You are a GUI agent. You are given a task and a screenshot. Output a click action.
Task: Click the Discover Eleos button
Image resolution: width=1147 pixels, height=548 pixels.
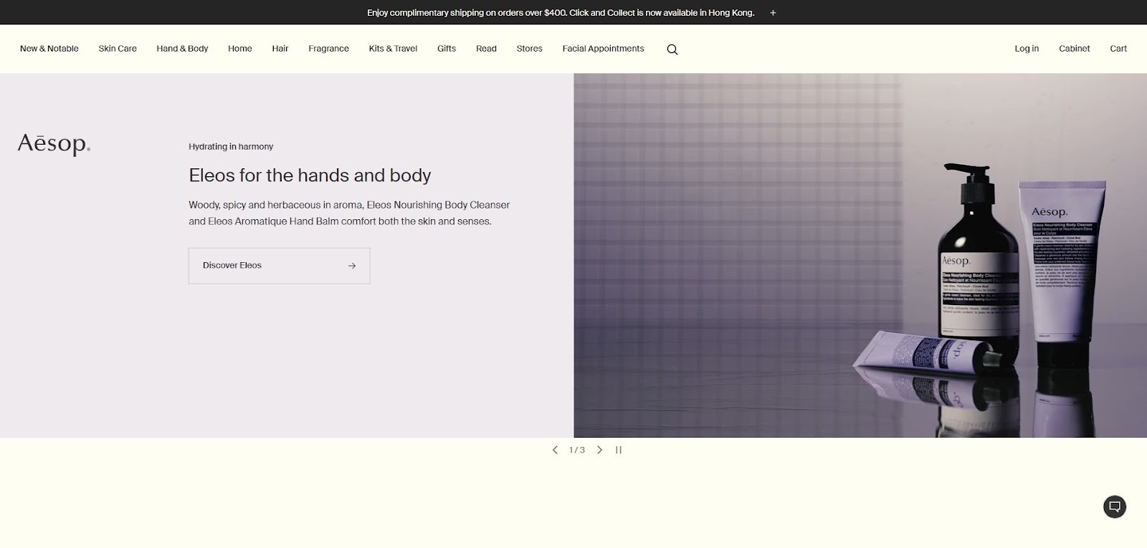coord(280,266)
